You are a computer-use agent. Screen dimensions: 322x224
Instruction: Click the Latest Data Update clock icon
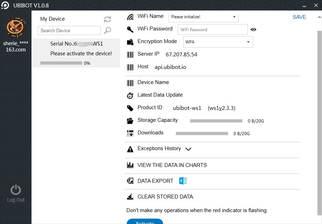coord(130,96)
